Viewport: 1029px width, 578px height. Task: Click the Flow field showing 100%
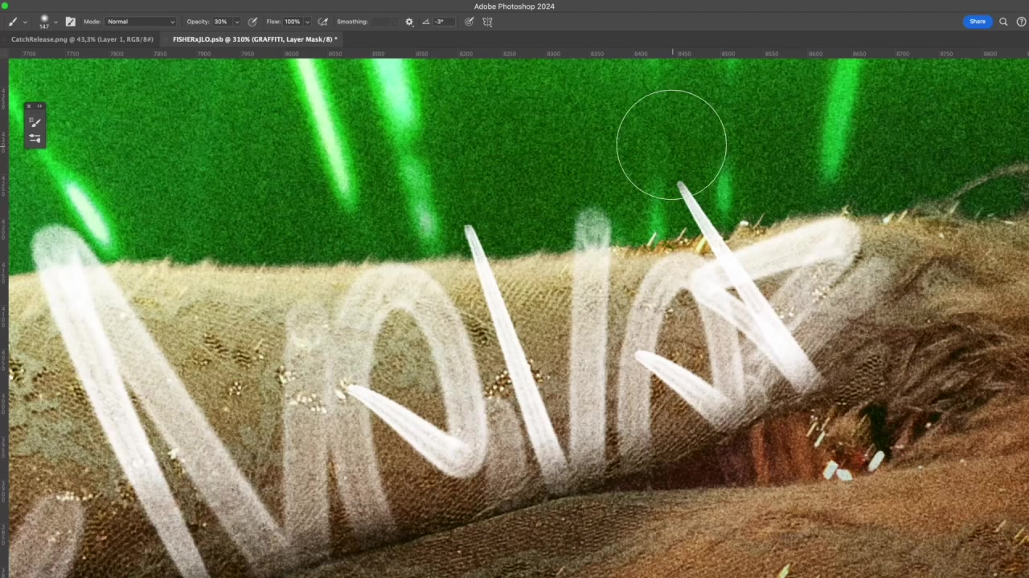(x=293, y=22)
